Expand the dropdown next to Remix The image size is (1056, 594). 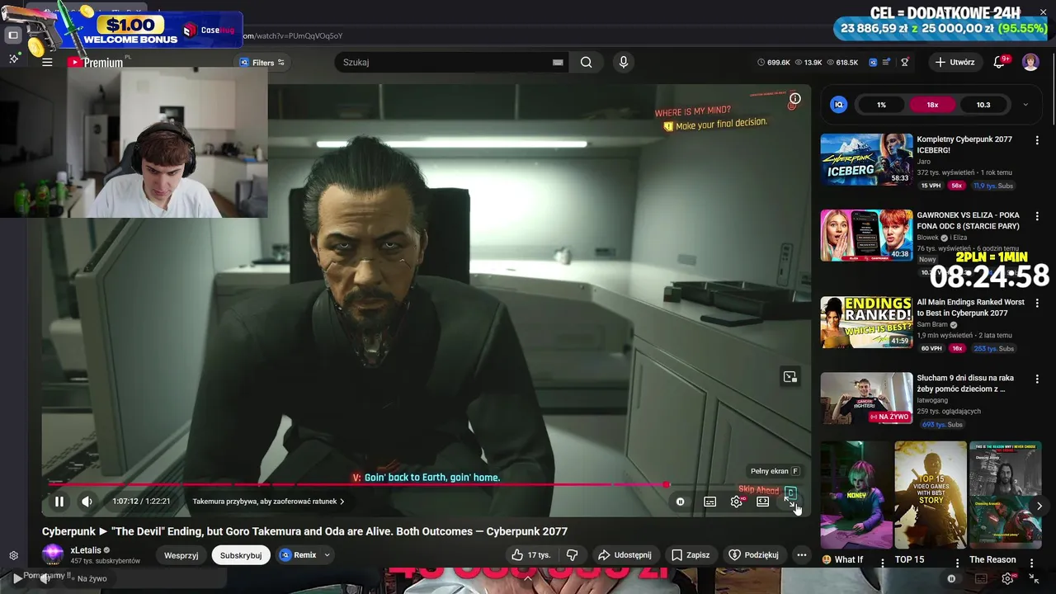point(328,555)
